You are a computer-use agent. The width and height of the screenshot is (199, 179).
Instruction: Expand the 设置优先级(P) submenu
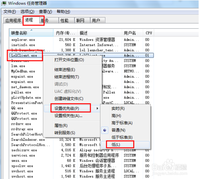[x=72, y=108]
